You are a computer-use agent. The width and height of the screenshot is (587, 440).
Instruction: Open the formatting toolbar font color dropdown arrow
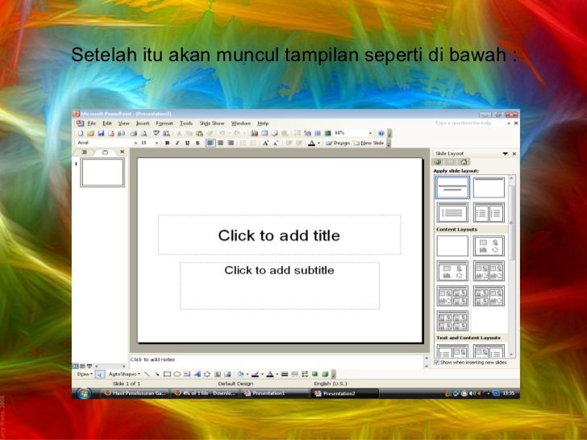(318, 143)
